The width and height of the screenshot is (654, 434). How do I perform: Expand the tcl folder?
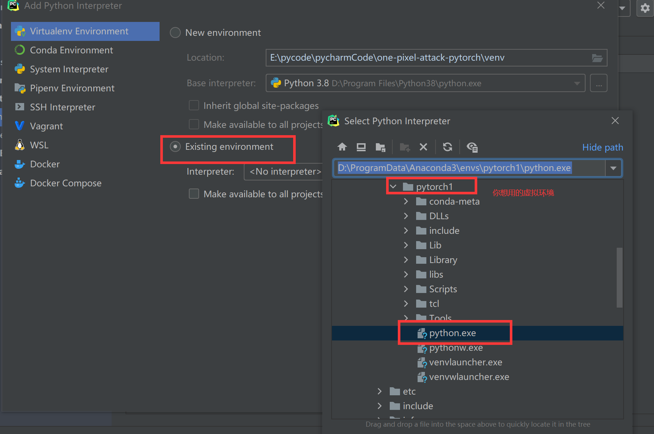(406, 304)
